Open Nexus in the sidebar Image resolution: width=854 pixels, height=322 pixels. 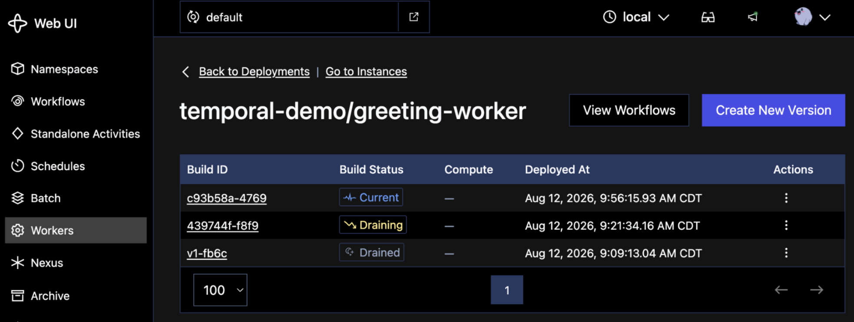(76, 263)
